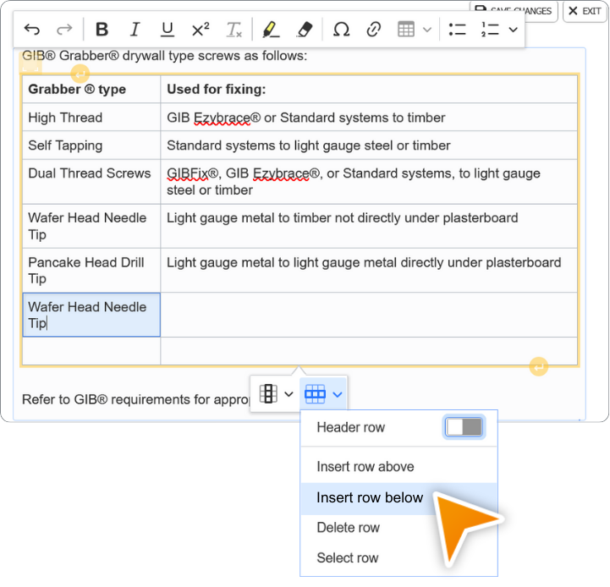This screenshot has height=587, width=610.
Task: Toggle bold formatting
Action: point(102,29)
